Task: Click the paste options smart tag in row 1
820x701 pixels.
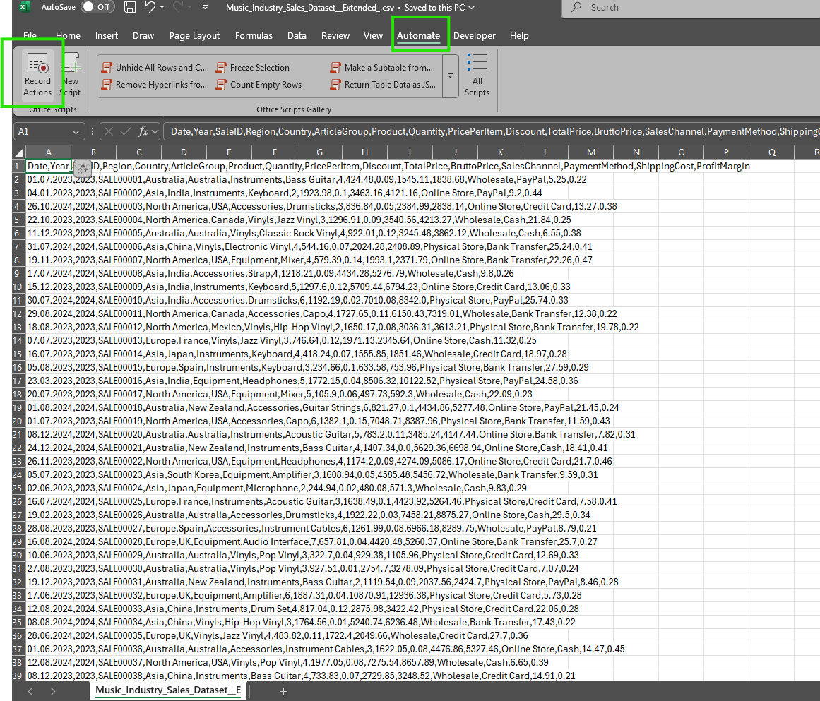Action: (x=82, y=168)
